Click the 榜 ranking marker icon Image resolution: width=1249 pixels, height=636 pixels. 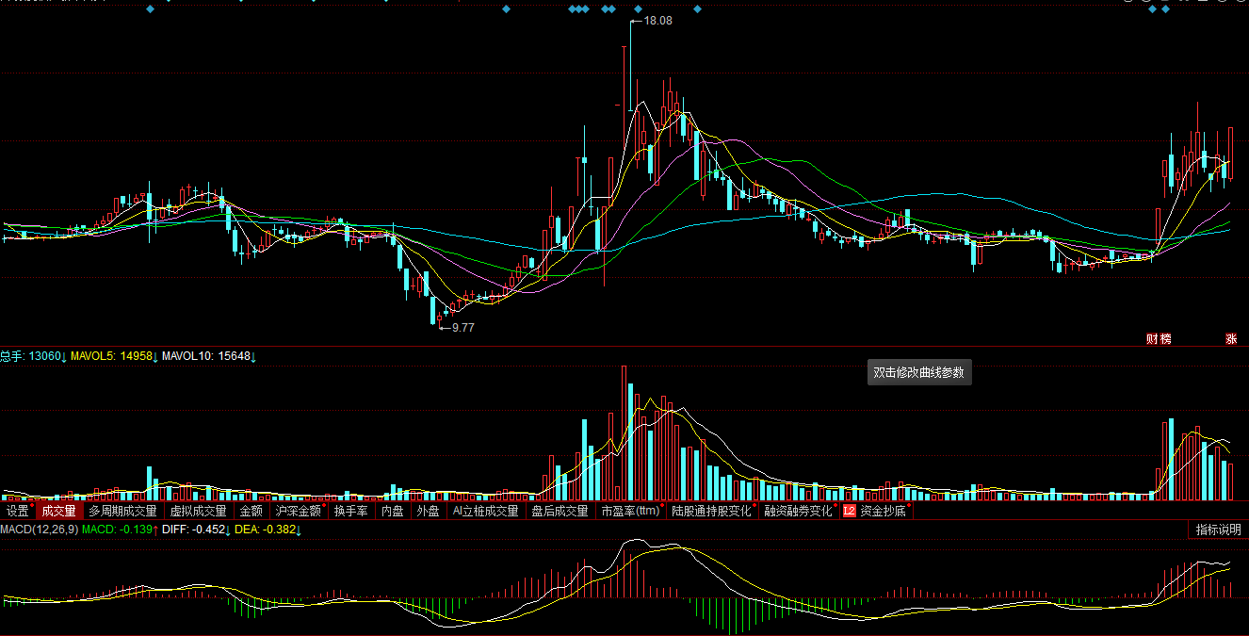pos(1165,338)
